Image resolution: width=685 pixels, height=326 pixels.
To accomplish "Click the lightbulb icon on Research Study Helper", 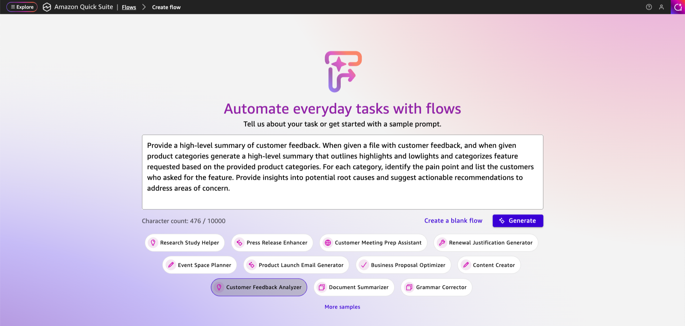I will (153, 243).
